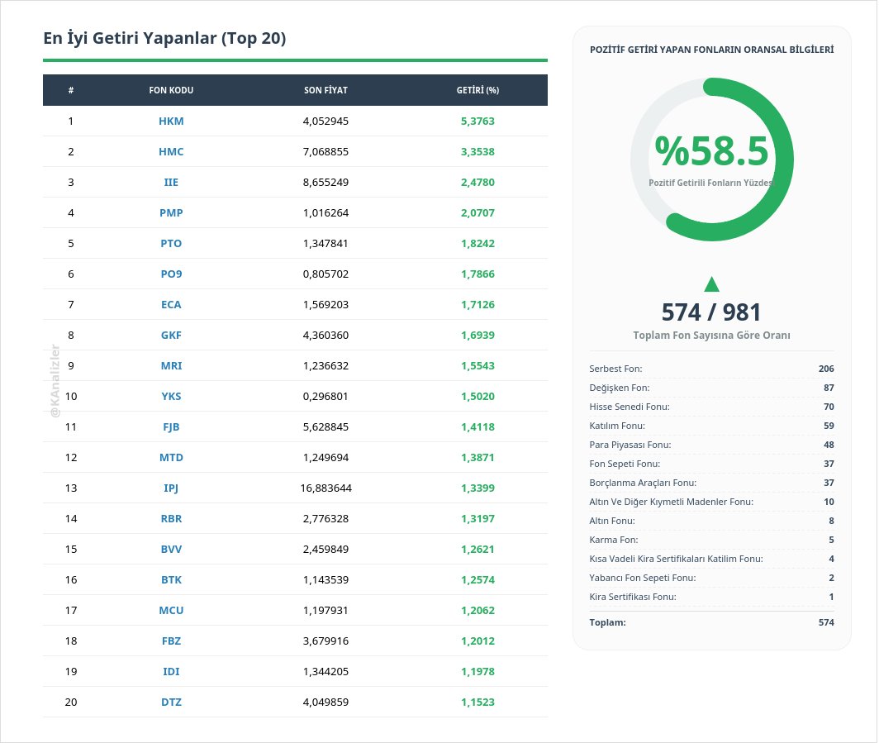Open the HMC fund code link
This screenshot has height=743, width=879.
click(x=171, y=152)
